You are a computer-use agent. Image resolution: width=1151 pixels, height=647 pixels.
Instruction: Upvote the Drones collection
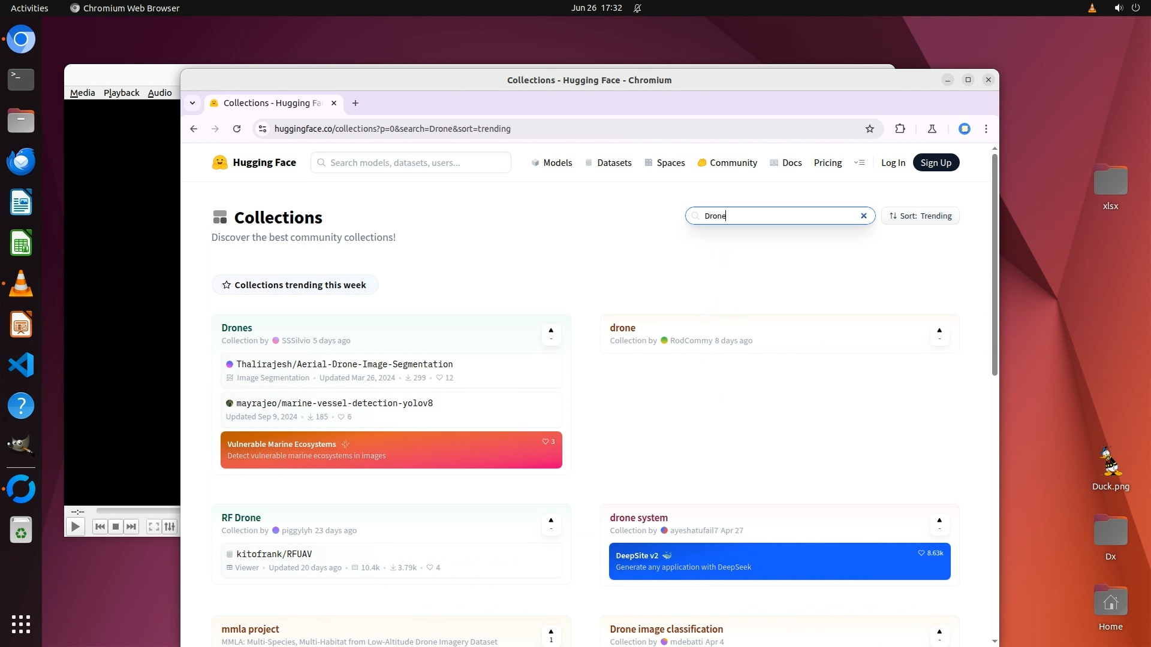[551, 334]
